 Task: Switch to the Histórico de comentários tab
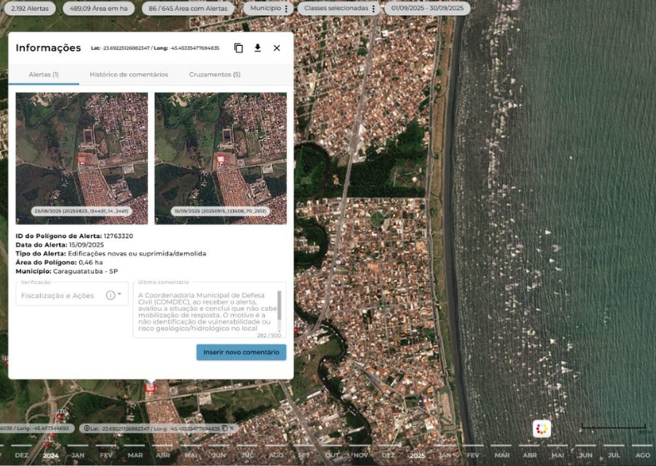(x=129, y=75)
